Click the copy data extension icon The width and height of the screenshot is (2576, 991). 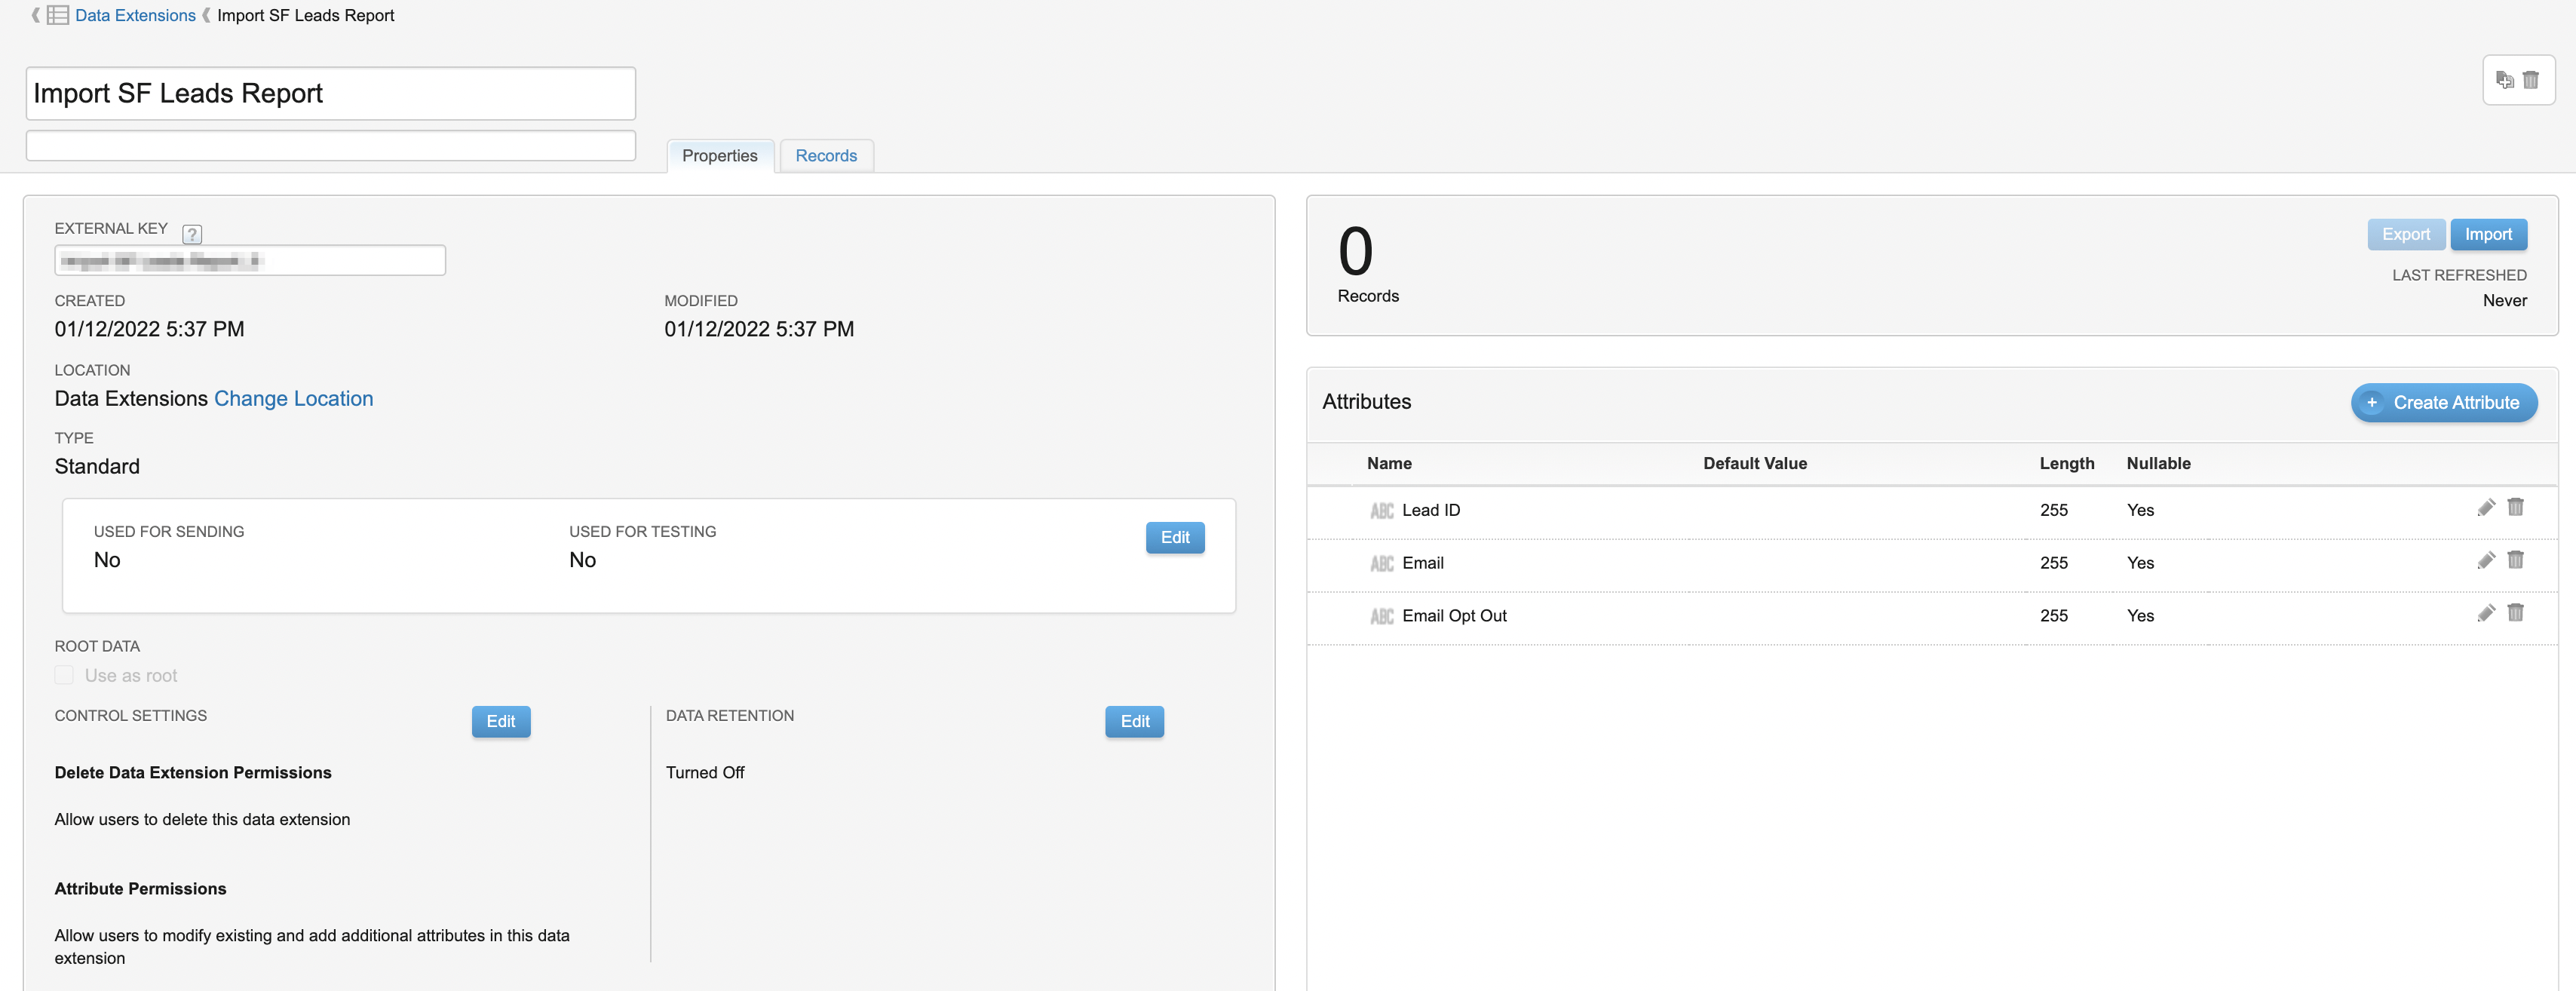pyautogui.click(x=2504, y=80)
